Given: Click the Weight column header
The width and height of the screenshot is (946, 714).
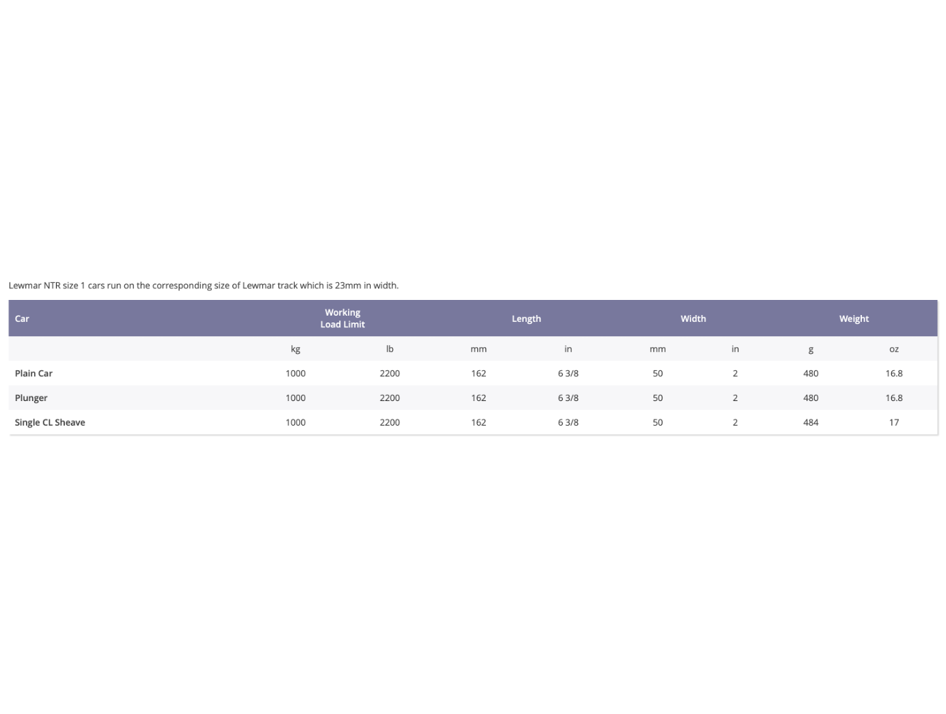Looking at the screenshot, I should click(854, 318).
